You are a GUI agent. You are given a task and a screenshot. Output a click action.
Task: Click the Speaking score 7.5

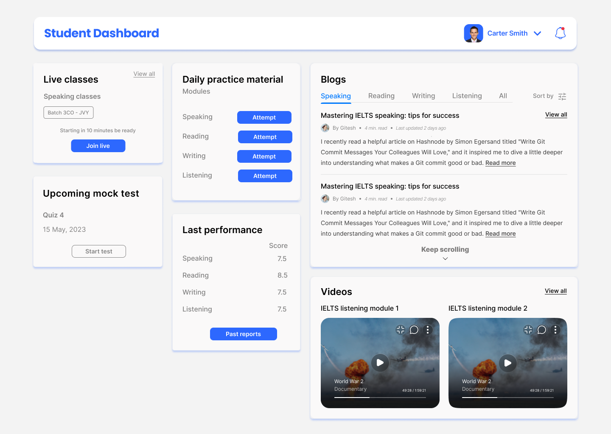click(282, 259)
